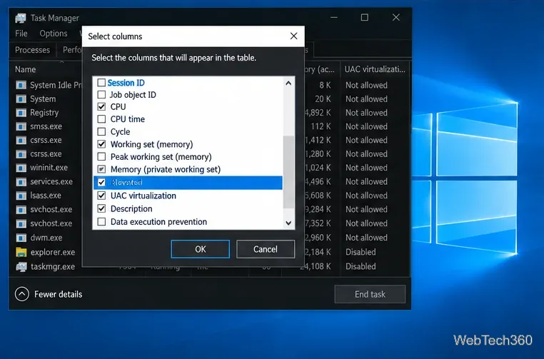Click the lsass.exe process icon

(21, 196)
